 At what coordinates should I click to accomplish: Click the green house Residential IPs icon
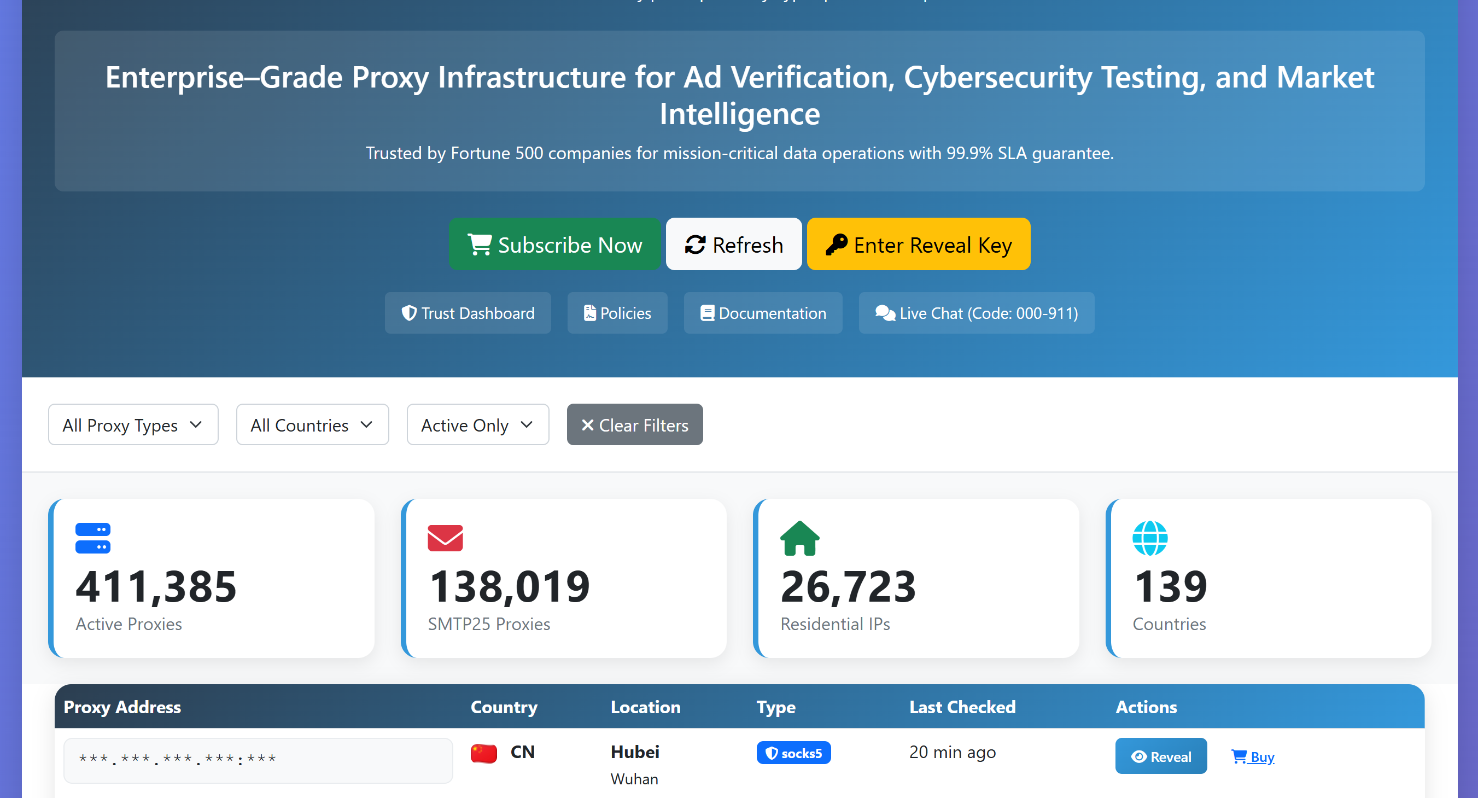tap(799, 538)
